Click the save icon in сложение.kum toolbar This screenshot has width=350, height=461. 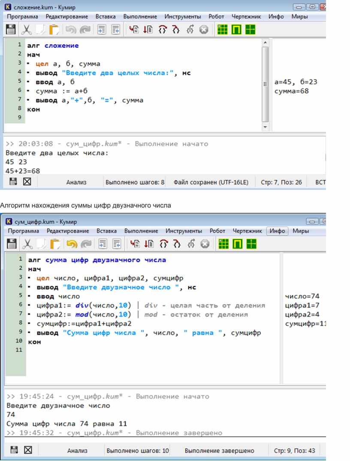(x=11, y=30)
